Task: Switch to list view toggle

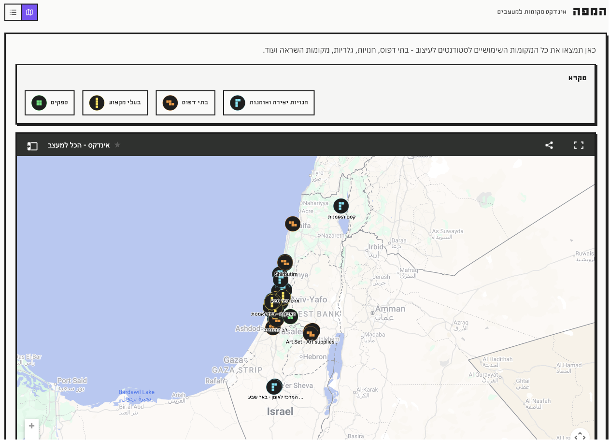Action: point(13,12)
